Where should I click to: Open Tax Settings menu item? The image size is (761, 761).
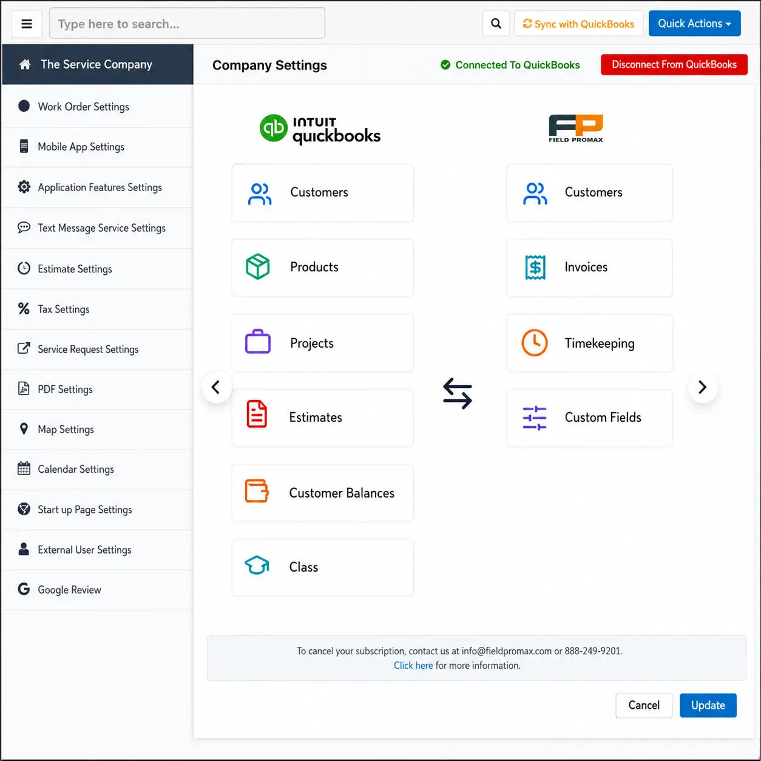pyautogui.click(x=97, y=309)
